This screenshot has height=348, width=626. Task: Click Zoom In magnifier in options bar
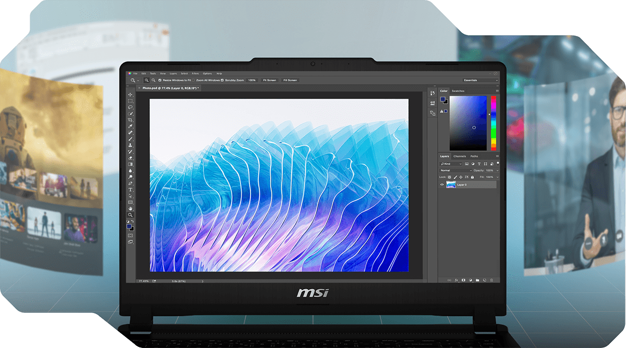147,80
